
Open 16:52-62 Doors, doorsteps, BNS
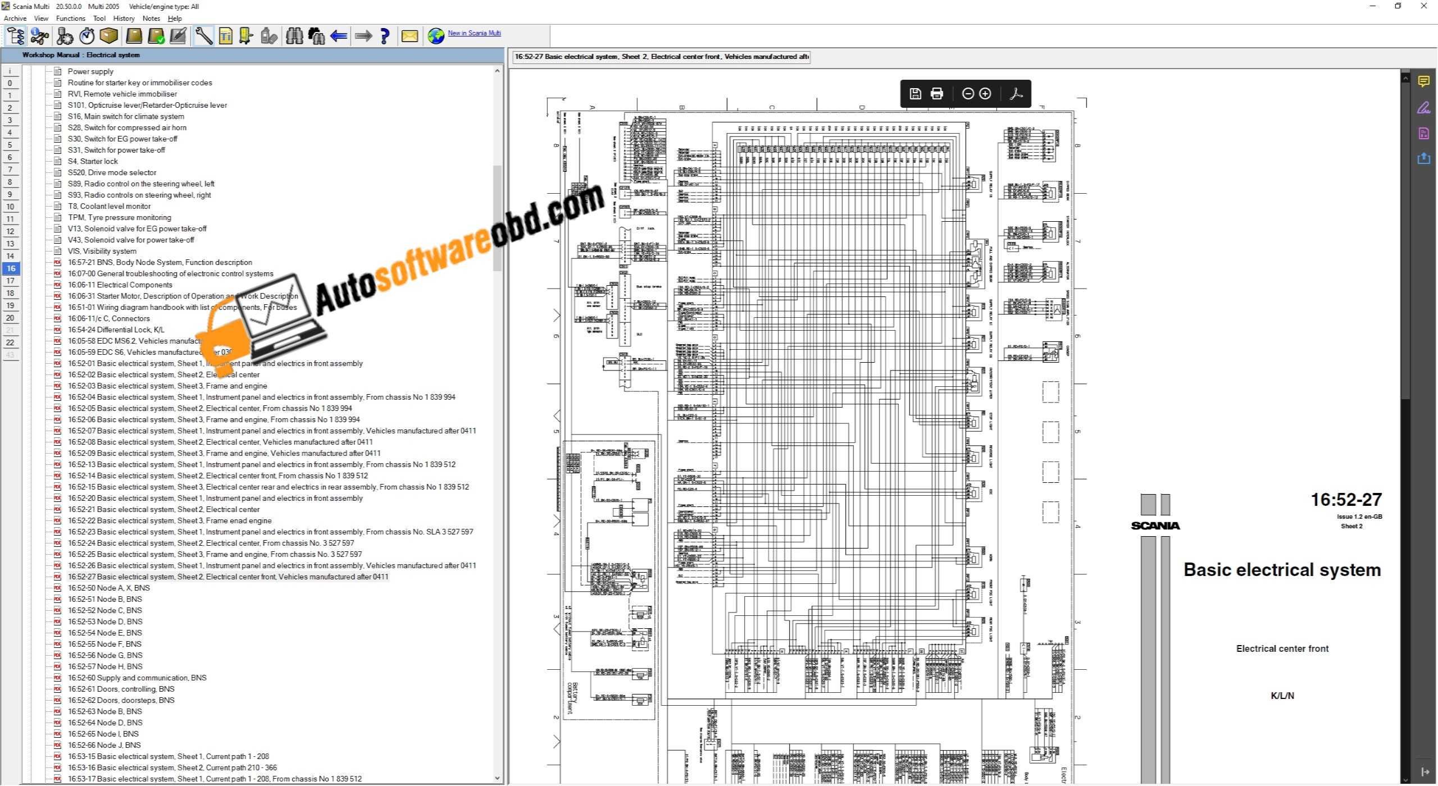pos(121,700)
